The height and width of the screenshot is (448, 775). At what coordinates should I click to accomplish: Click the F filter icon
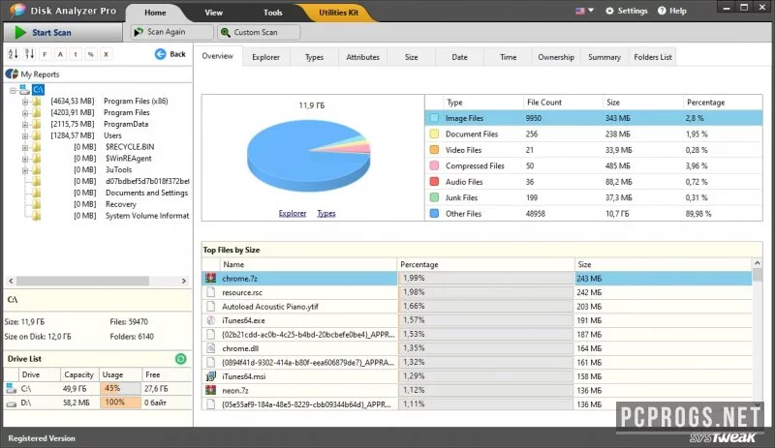(45, 54)
